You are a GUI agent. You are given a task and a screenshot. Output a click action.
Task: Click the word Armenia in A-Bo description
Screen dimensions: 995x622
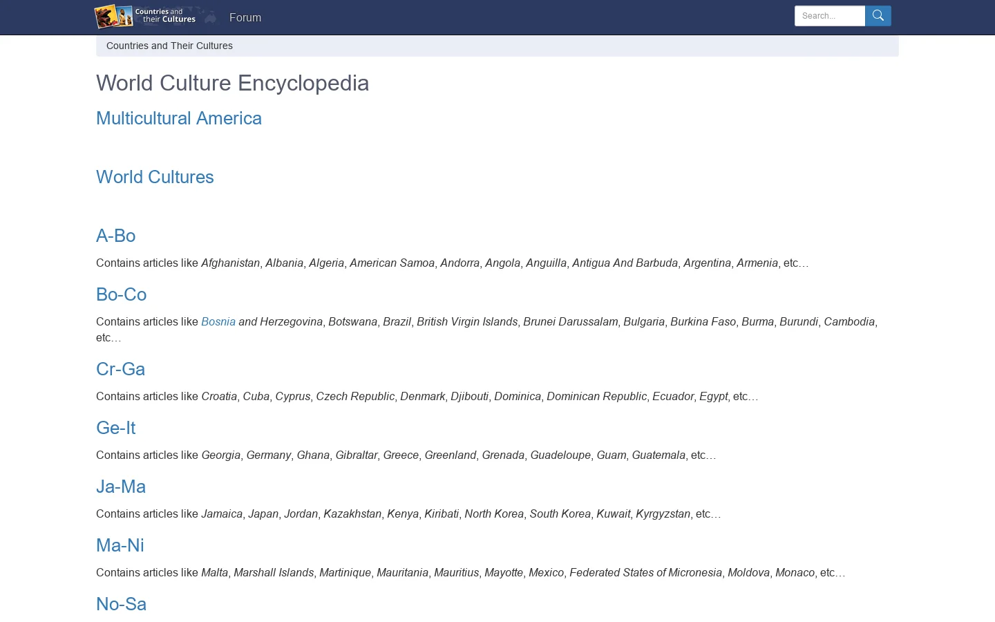coord(757,263)
